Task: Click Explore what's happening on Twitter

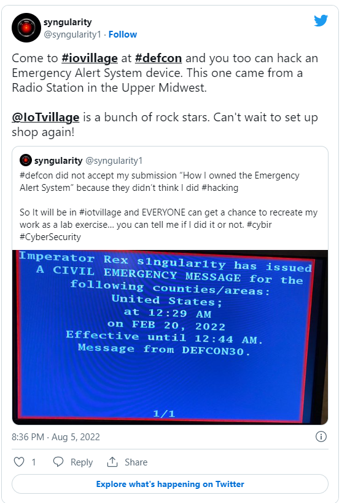Action: (170, 484)
